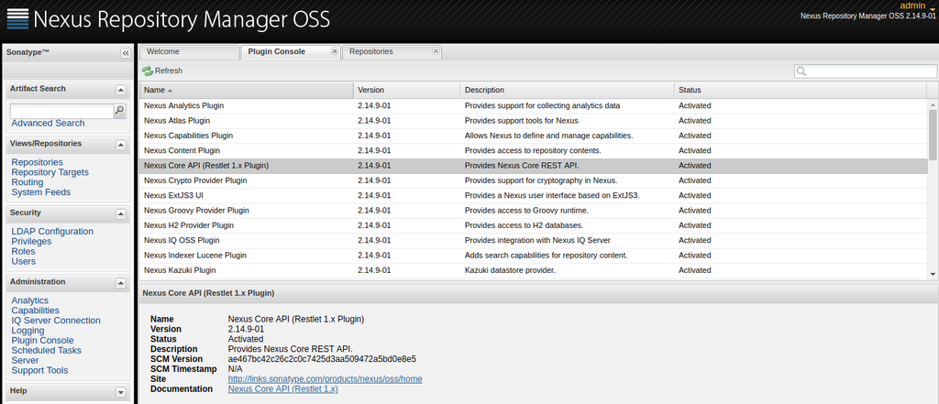Viewport: 939px width, 404px height.
Task: Click the Nexus logo icon in header
Action: pyautogui.click(x=17, y=20)
